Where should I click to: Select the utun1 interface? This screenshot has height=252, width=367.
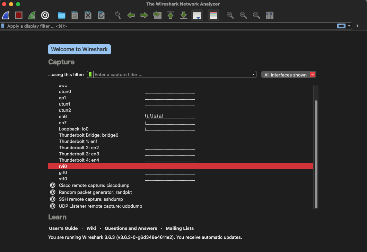coord(181,104)
